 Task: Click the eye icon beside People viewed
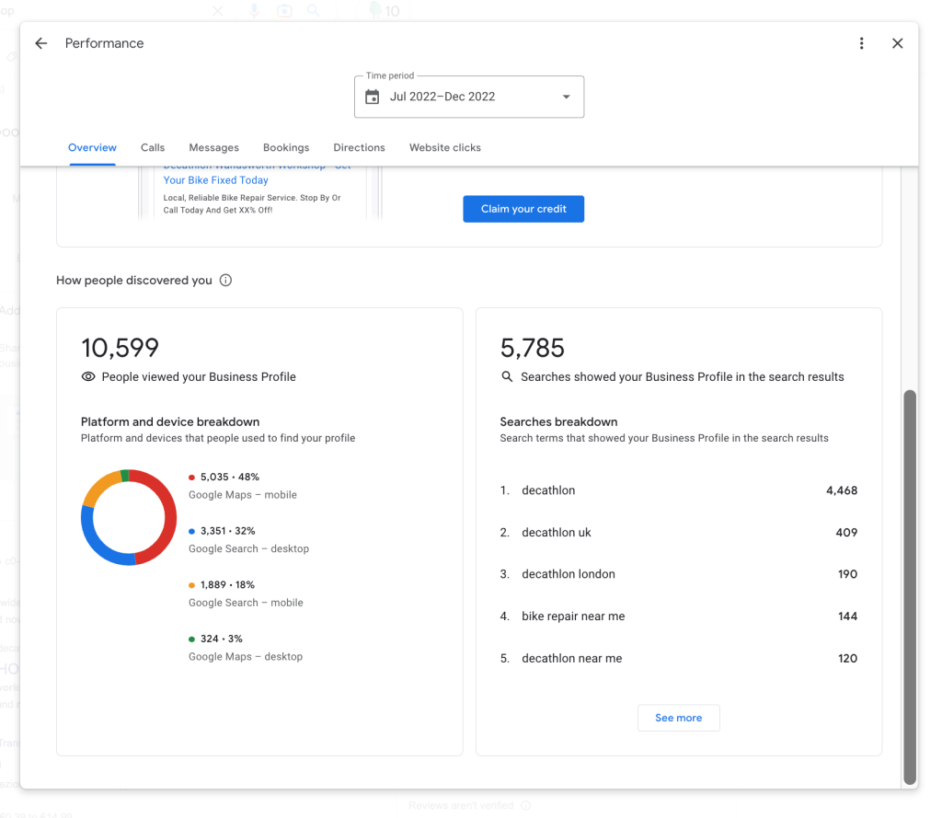88,377
